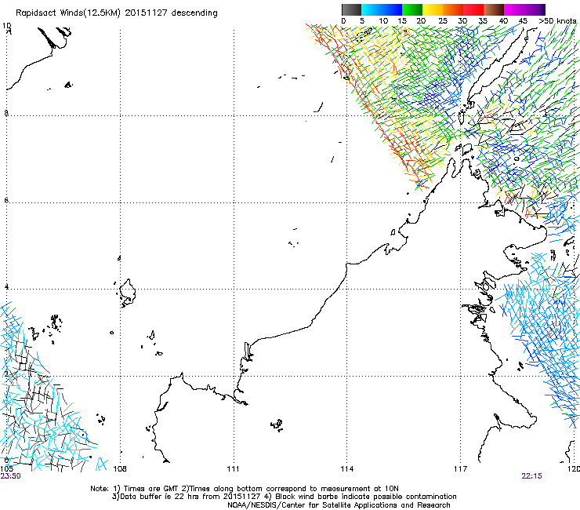Click the brown 35-40 knots color swatch
The width and height of the screenshot is (580, 510).
(494, 9)
